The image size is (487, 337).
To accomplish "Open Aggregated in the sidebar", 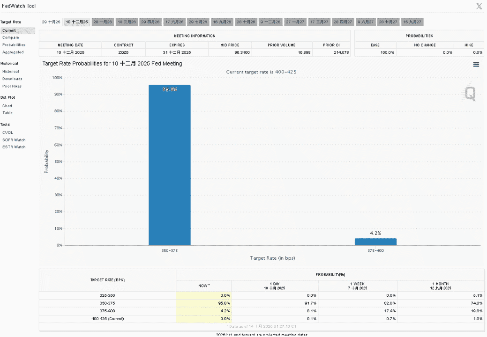I will pos(13,52).
